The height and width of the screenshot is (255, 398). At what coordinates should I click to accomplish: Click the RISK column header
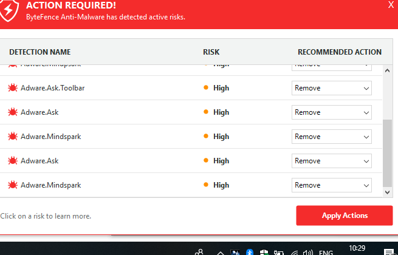(x=211, y=52)
